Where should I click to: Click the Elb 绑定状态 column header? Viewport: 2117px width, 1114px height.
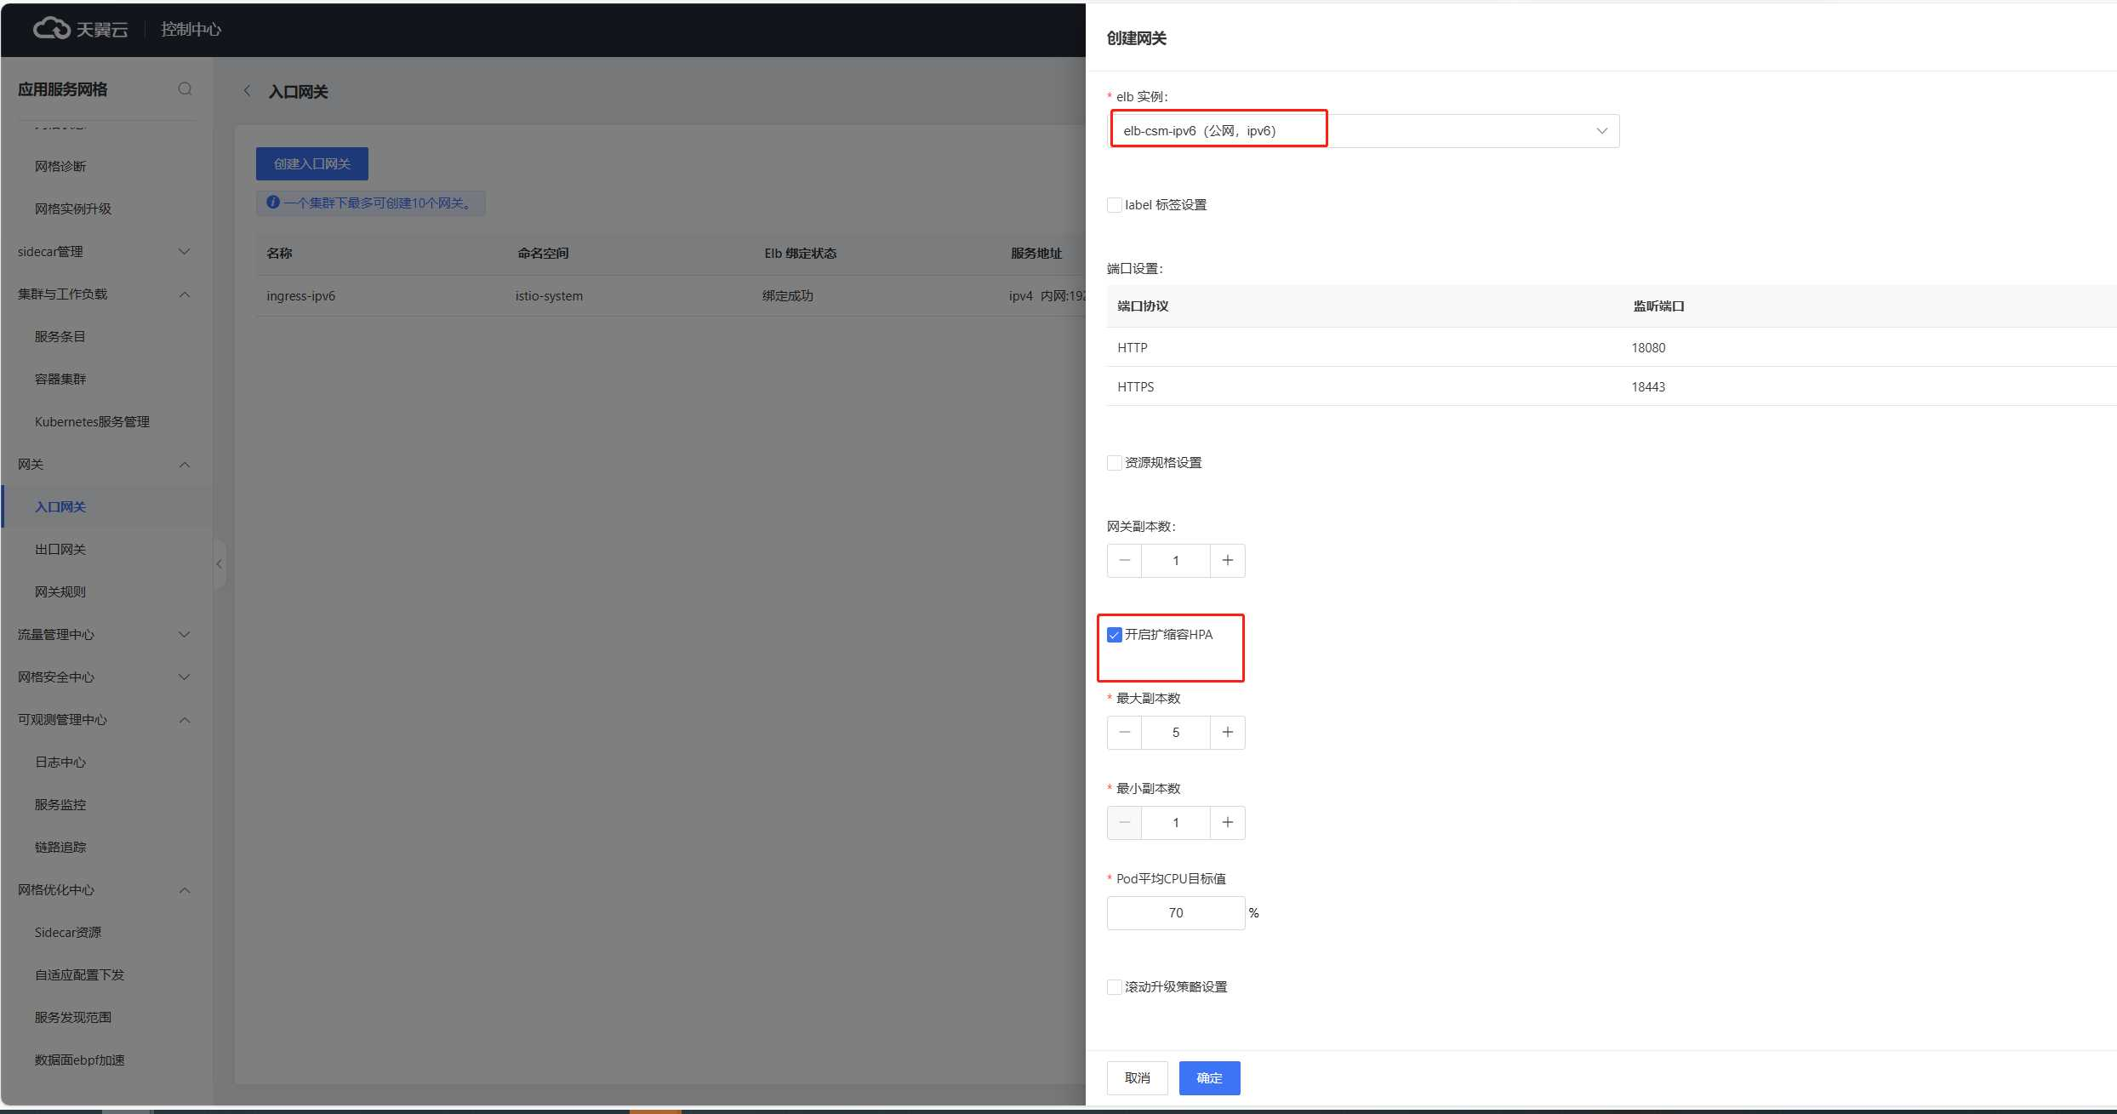point(801,254)
